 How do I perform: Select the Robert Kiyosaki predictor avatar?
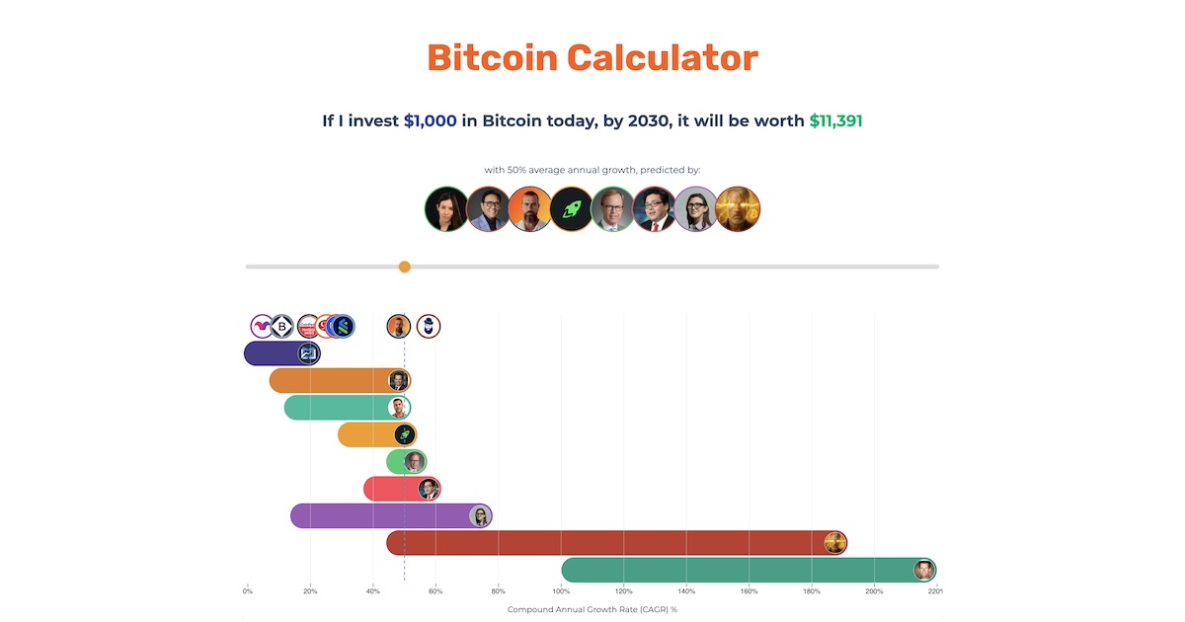[489, 208]
